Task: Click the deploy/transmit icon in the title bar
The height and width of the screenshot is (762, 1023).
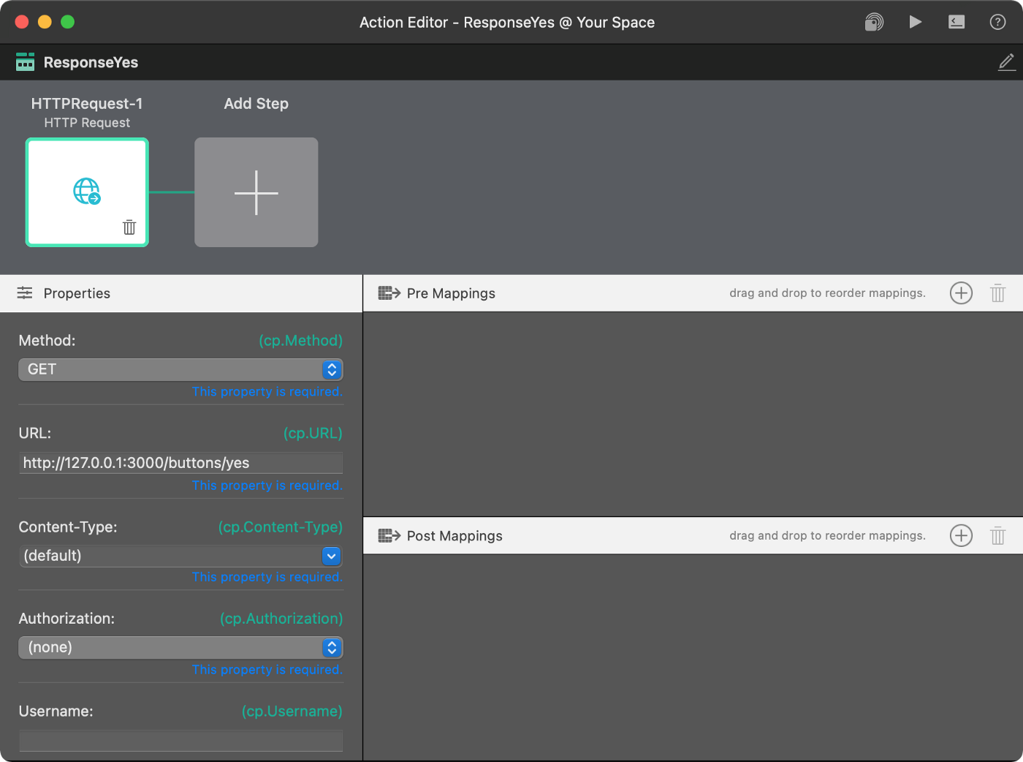Action: (x=874, y=21)
